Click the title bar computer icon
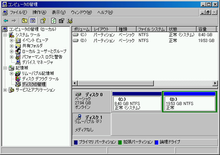220x155 pixels. point(4,4)
